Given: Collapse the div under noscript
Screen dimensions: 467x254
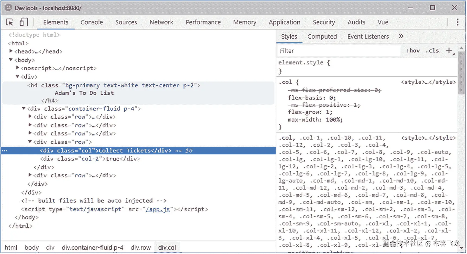Looking at the screenshot, I should [17, 76].
